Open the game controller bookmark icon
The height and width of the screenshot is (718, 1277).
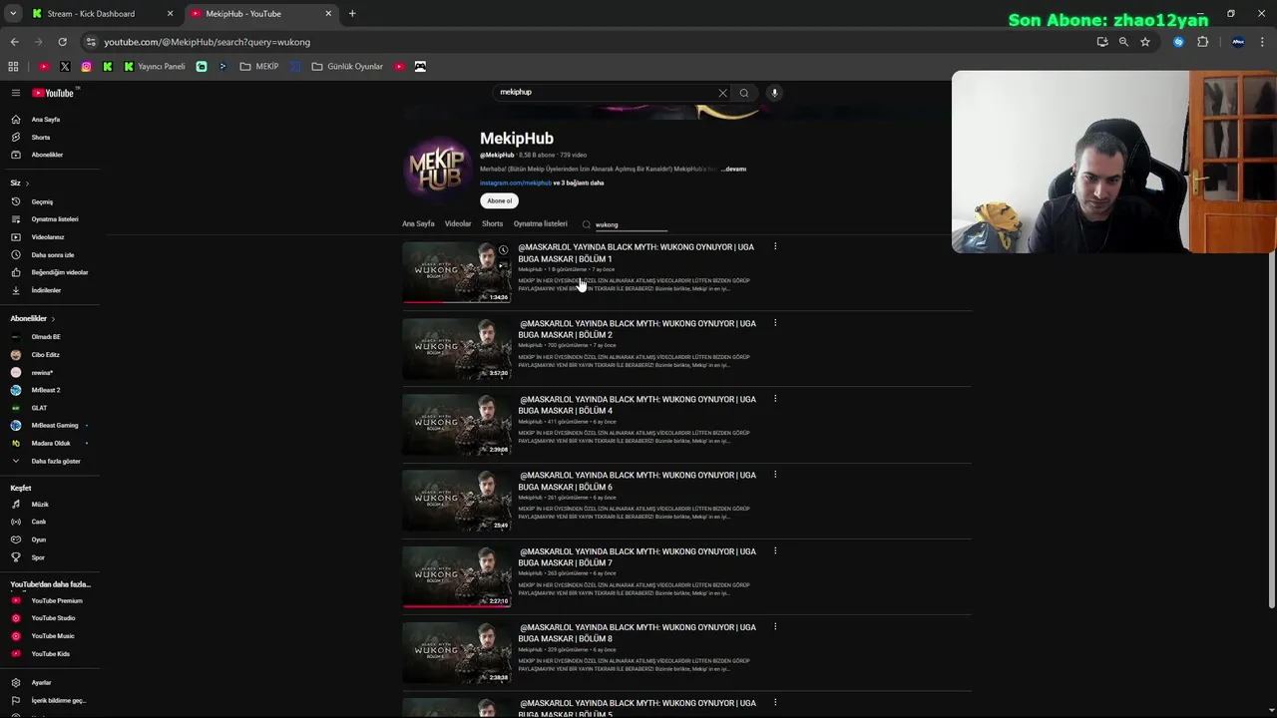point(420,67)
